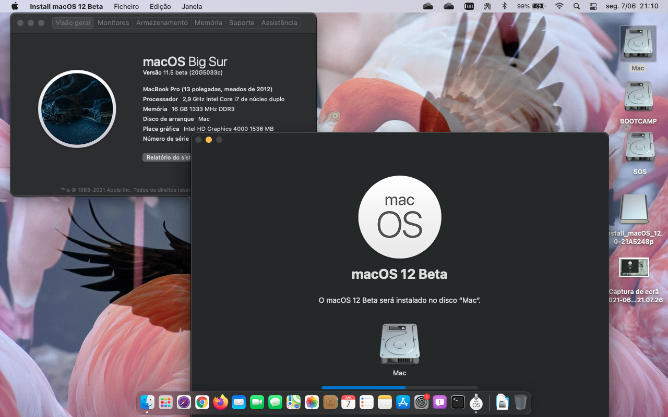Screen dimensions: 668x417
Task: Switch to the Suporte tab
Action: coord(242,23)
